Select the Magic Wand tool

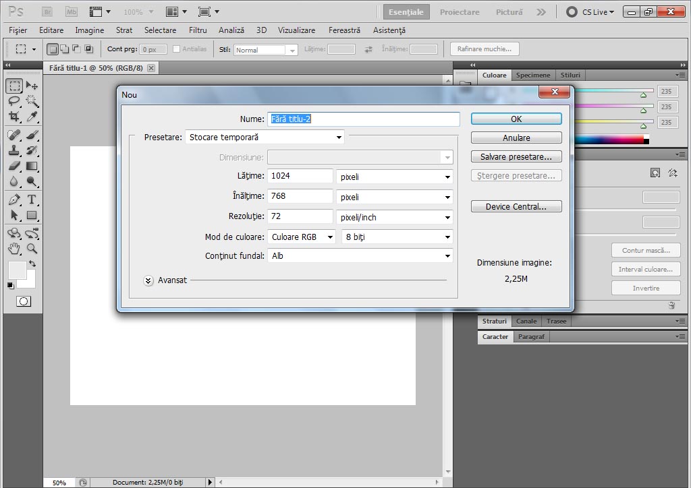pos(32,101)
